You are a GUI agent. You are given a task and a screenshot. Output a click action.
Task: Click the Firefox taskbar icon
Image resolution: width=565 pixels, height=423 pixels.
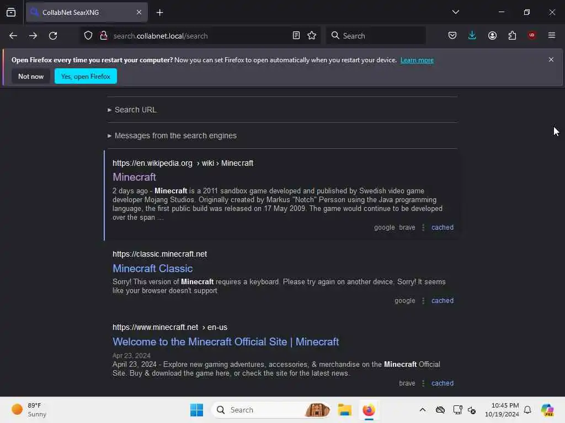coord(369,410)
